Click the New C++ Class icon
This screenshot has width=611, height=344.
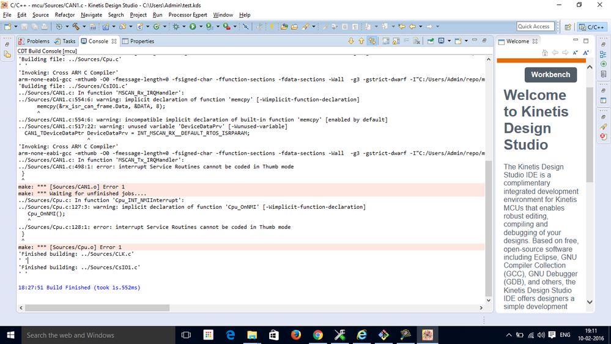click(157, 26)
